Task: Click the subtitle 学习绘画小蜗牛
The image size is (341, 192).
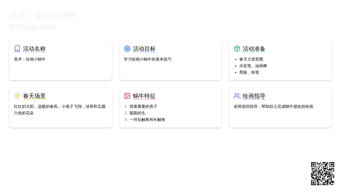Action: (33, 27)
